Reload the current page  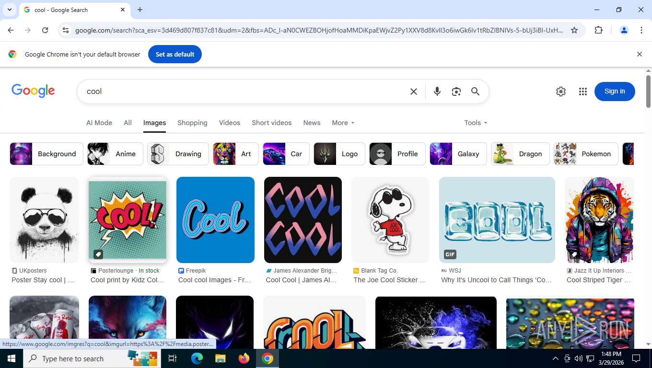45,30
